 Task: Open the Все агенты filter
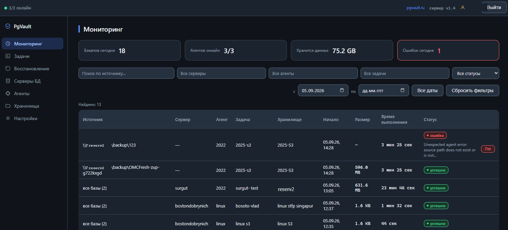(x=313, y=73)
